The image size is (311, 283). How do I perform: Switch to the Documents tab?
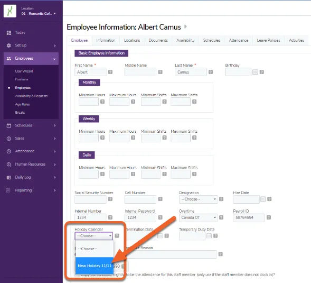[x=158, y=40]
